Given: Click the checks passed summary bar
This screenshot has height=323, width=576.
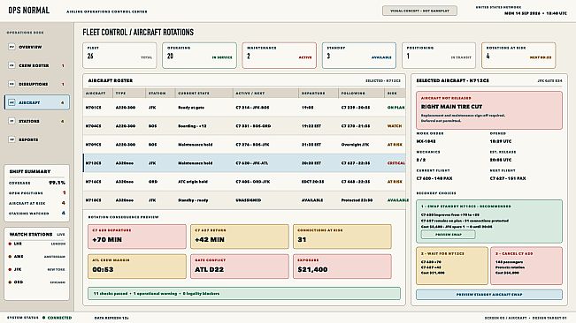Looking at the screenshot, I should coord(244,293).
